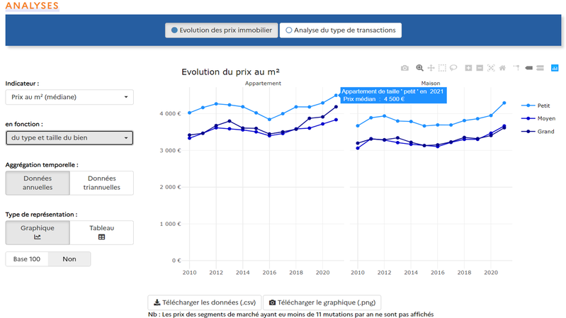Expand the 'du type et taille du bien' dropdown
The width and height of the screenshot is (566, 318).
click(69, 137)
